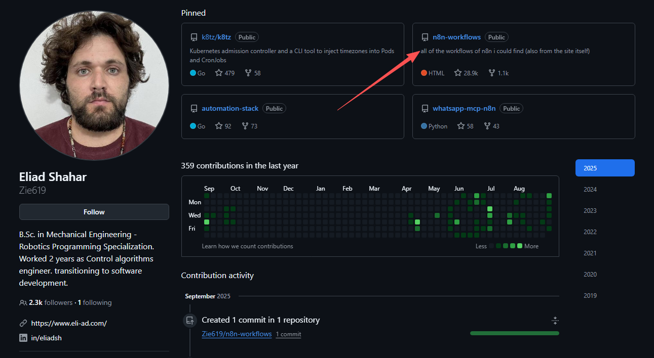This screenshot has height=358, width=654.
Task: Open Learn how we count contributions
Action: [x=247, y=246]
